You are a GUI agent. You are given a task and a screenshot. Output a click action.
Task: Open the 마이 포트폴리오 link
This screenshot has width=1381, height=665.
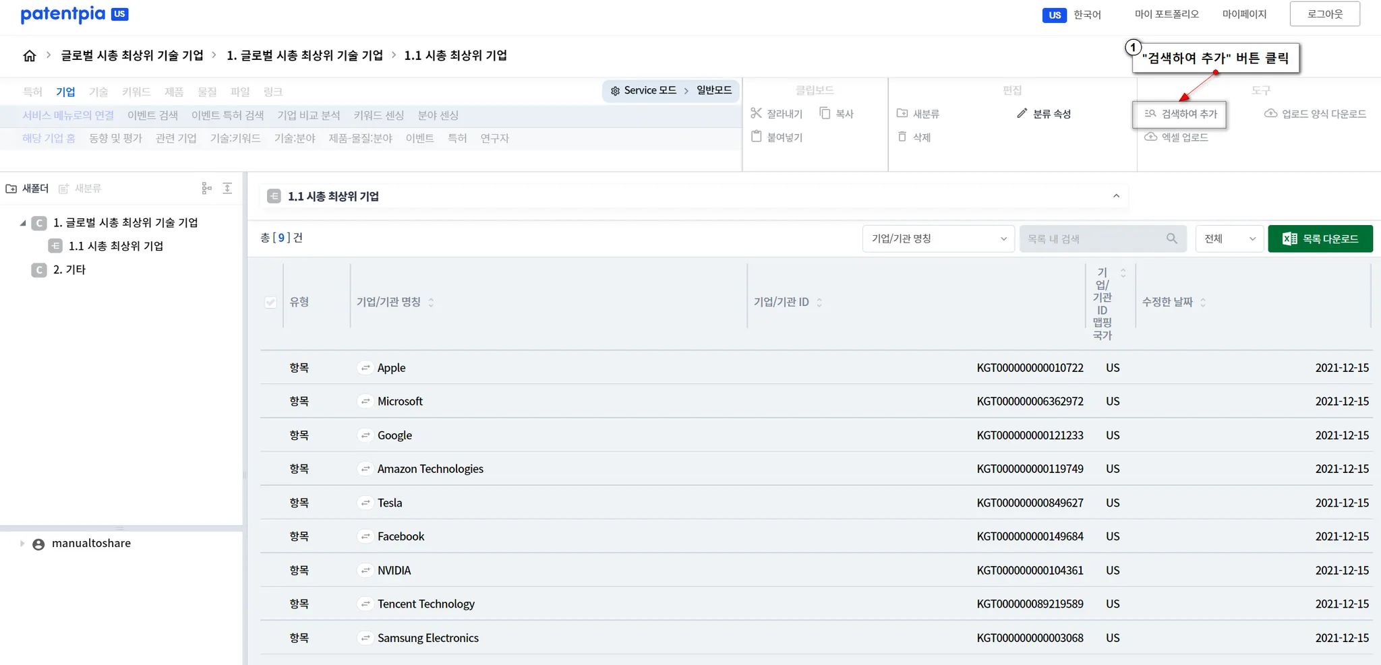click(x=1167, y=14)
